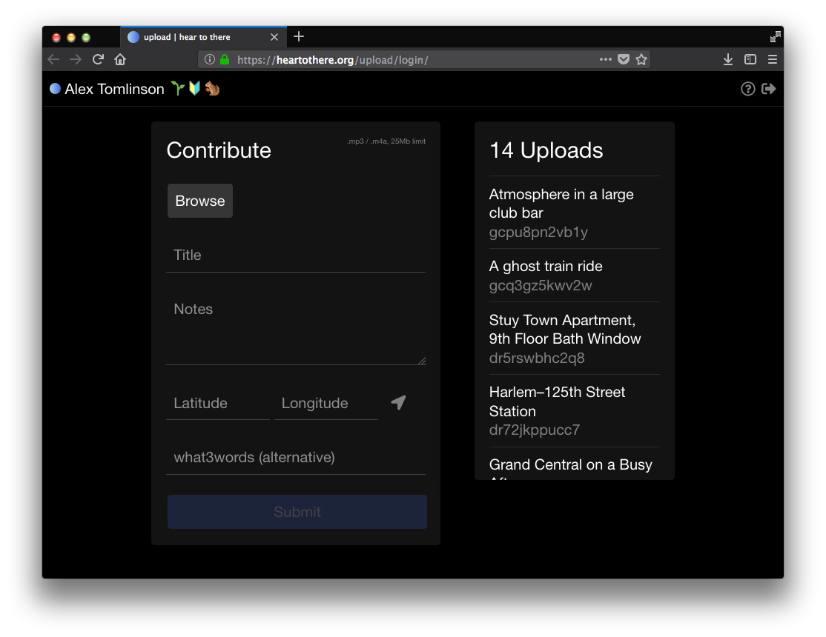Screen dimensions: 826x637
Task: Bookmark this page with the star icon
Action: pyautogui.click(x=641, y=59)
